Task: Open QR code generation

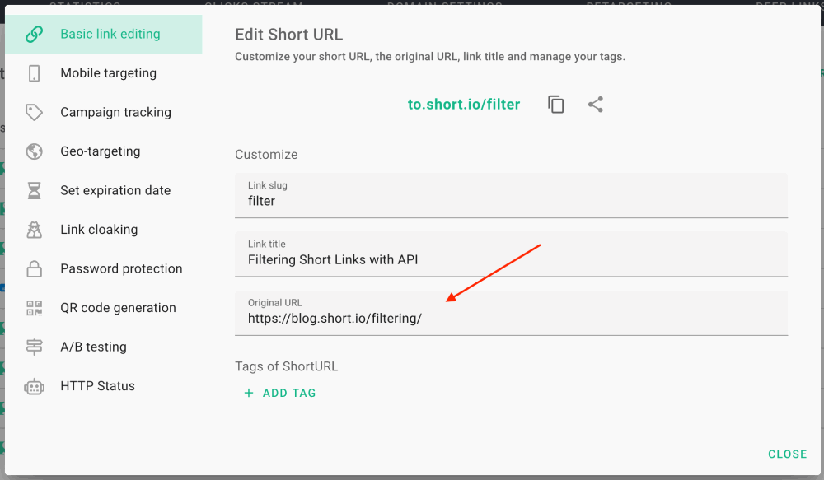Action: click(x=104, y=308)
